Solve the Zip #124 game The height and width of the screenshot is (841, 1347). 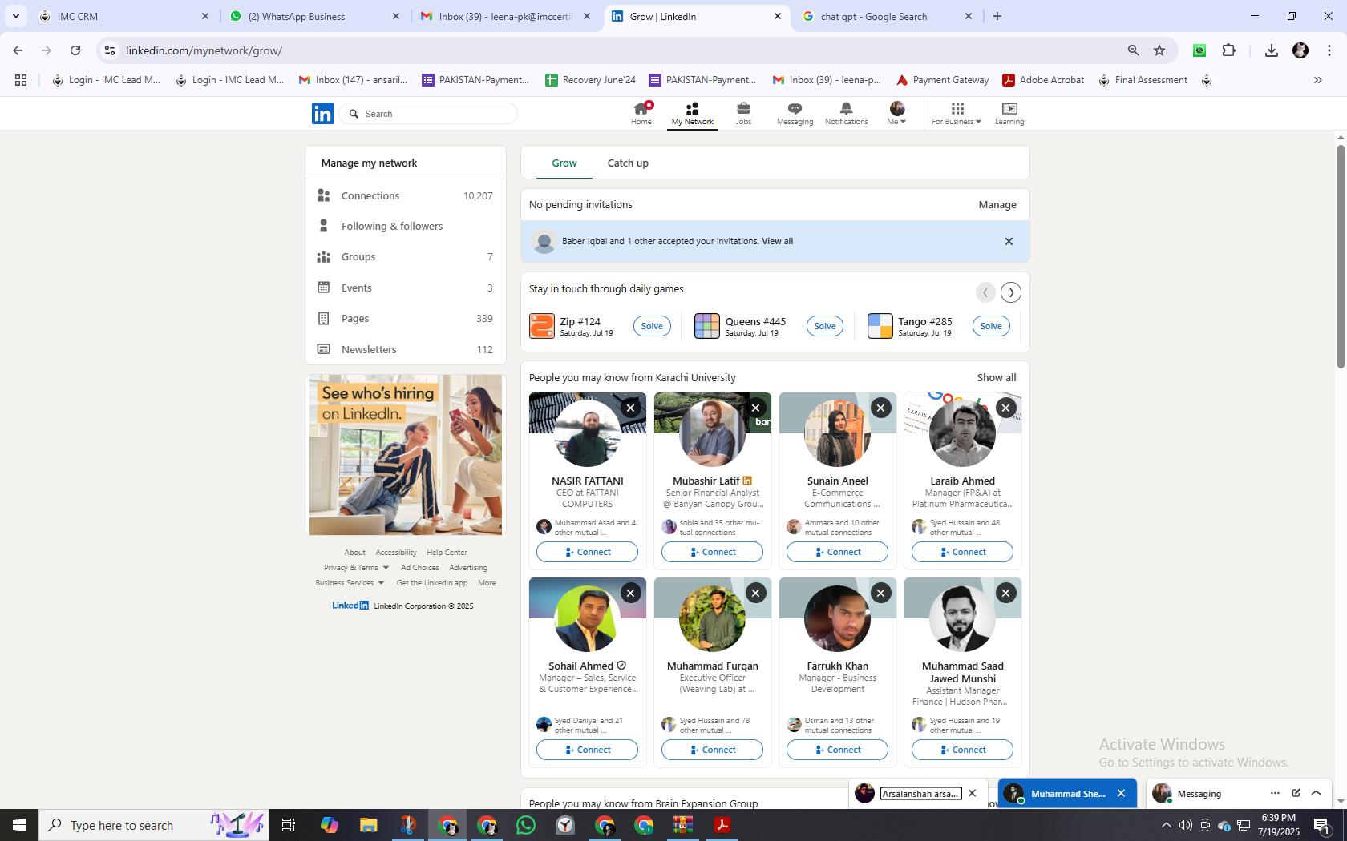pyautogui.click(x=652, y=326)
